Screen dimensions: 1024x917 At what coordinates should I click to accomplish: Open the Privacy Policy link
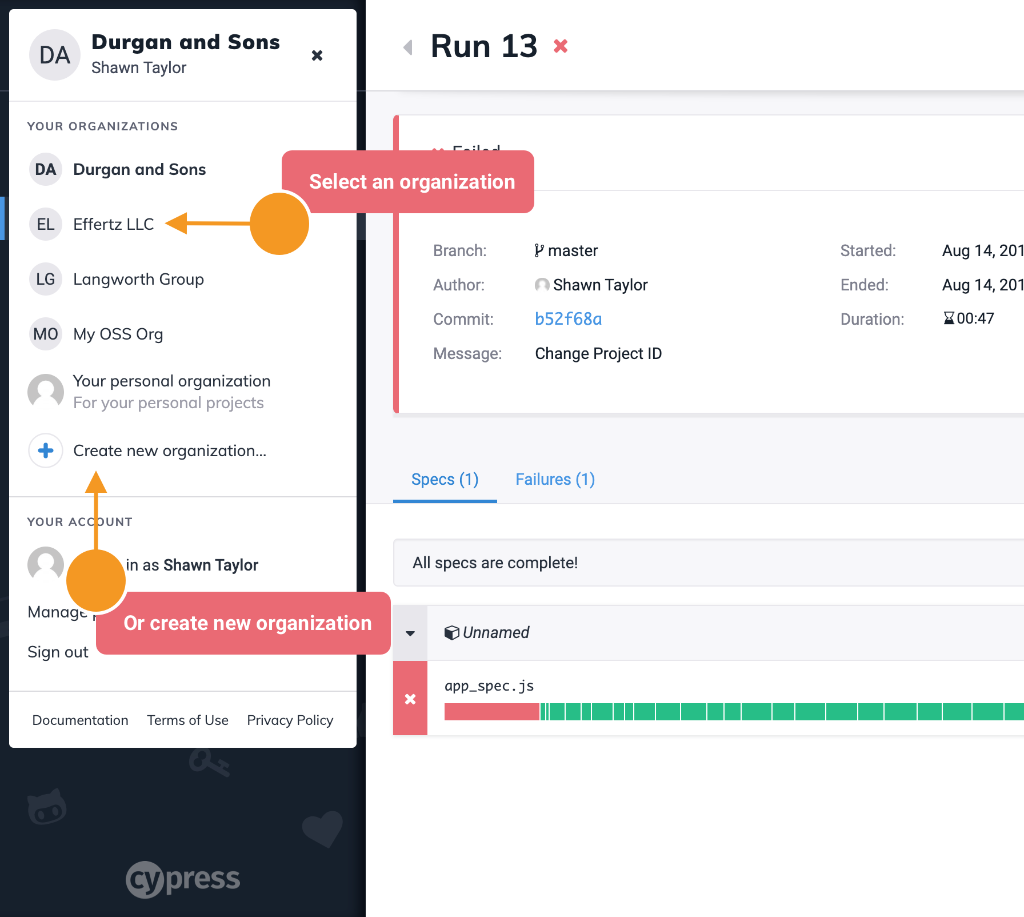(290, 720)
